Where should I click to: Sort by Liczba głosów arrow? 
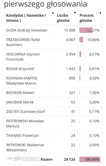click(x=75, y=13)
